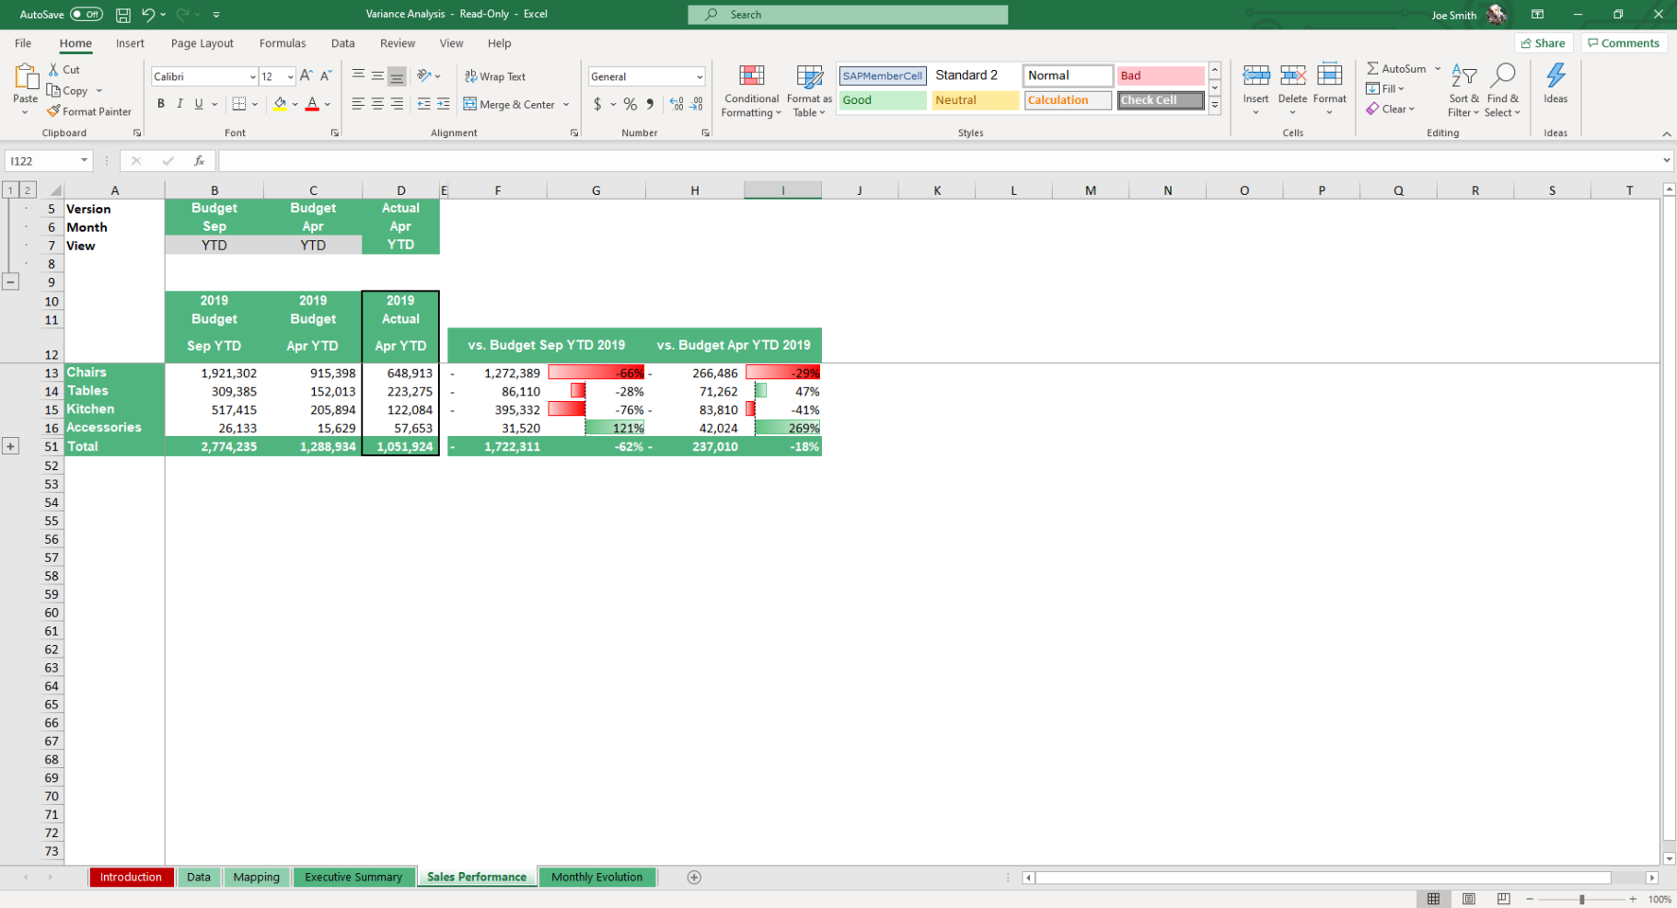Click the Merge & Center icon
Viewport: 1677px width, 908px height.
(x=470, y=104)
